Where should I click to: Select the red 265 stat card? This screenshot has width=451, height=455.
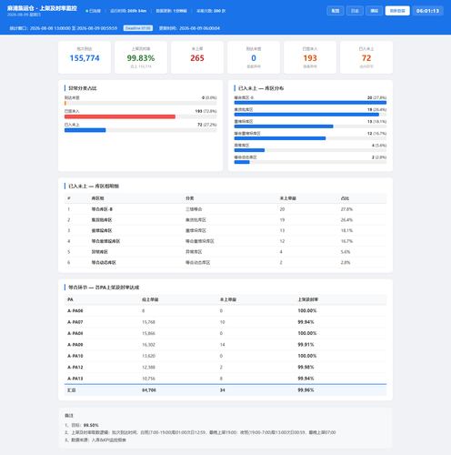point(197,57)
